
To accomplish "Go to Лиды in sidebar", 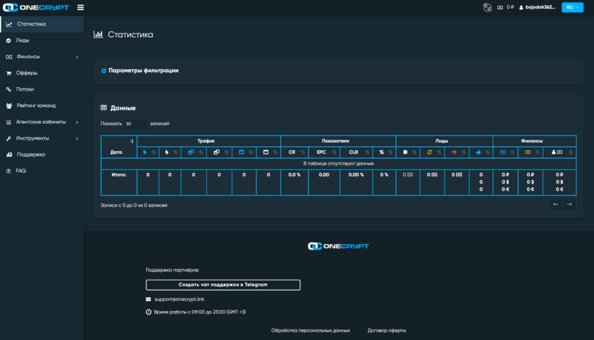I will tap(42, 40).
